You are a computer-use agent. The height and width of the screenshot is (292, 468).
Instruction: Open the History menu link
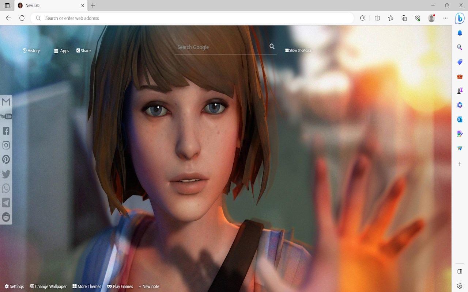click(x=31, y=51)
